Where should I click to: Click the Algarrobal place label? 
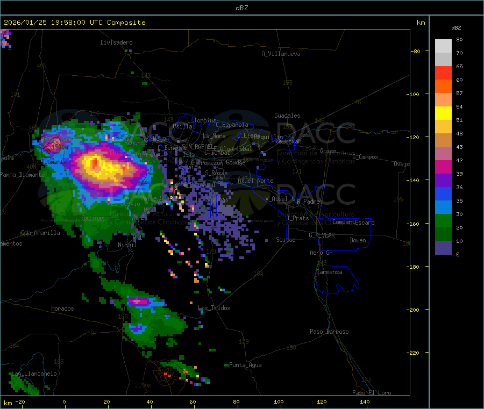point(236,149)
